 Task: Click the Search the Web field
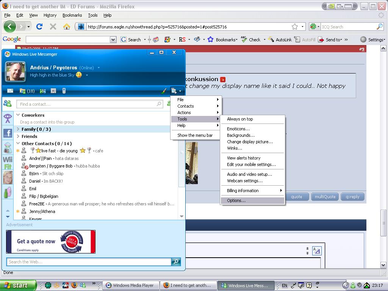(89, 261)
